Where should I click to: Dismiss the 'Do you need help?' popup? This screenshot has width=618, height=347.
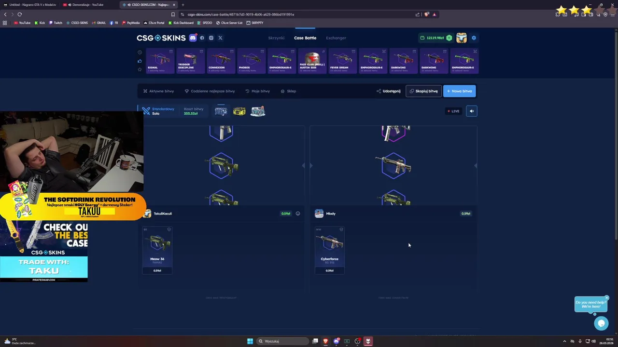pos(606,298)
